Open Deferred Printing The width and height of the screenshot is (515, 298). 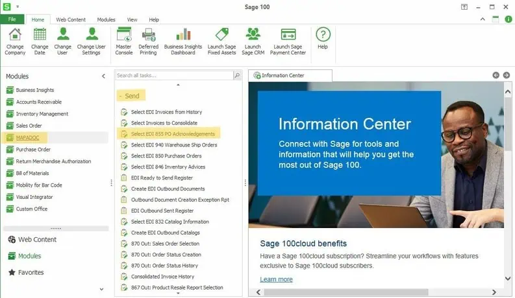click(x=148, y=41)
